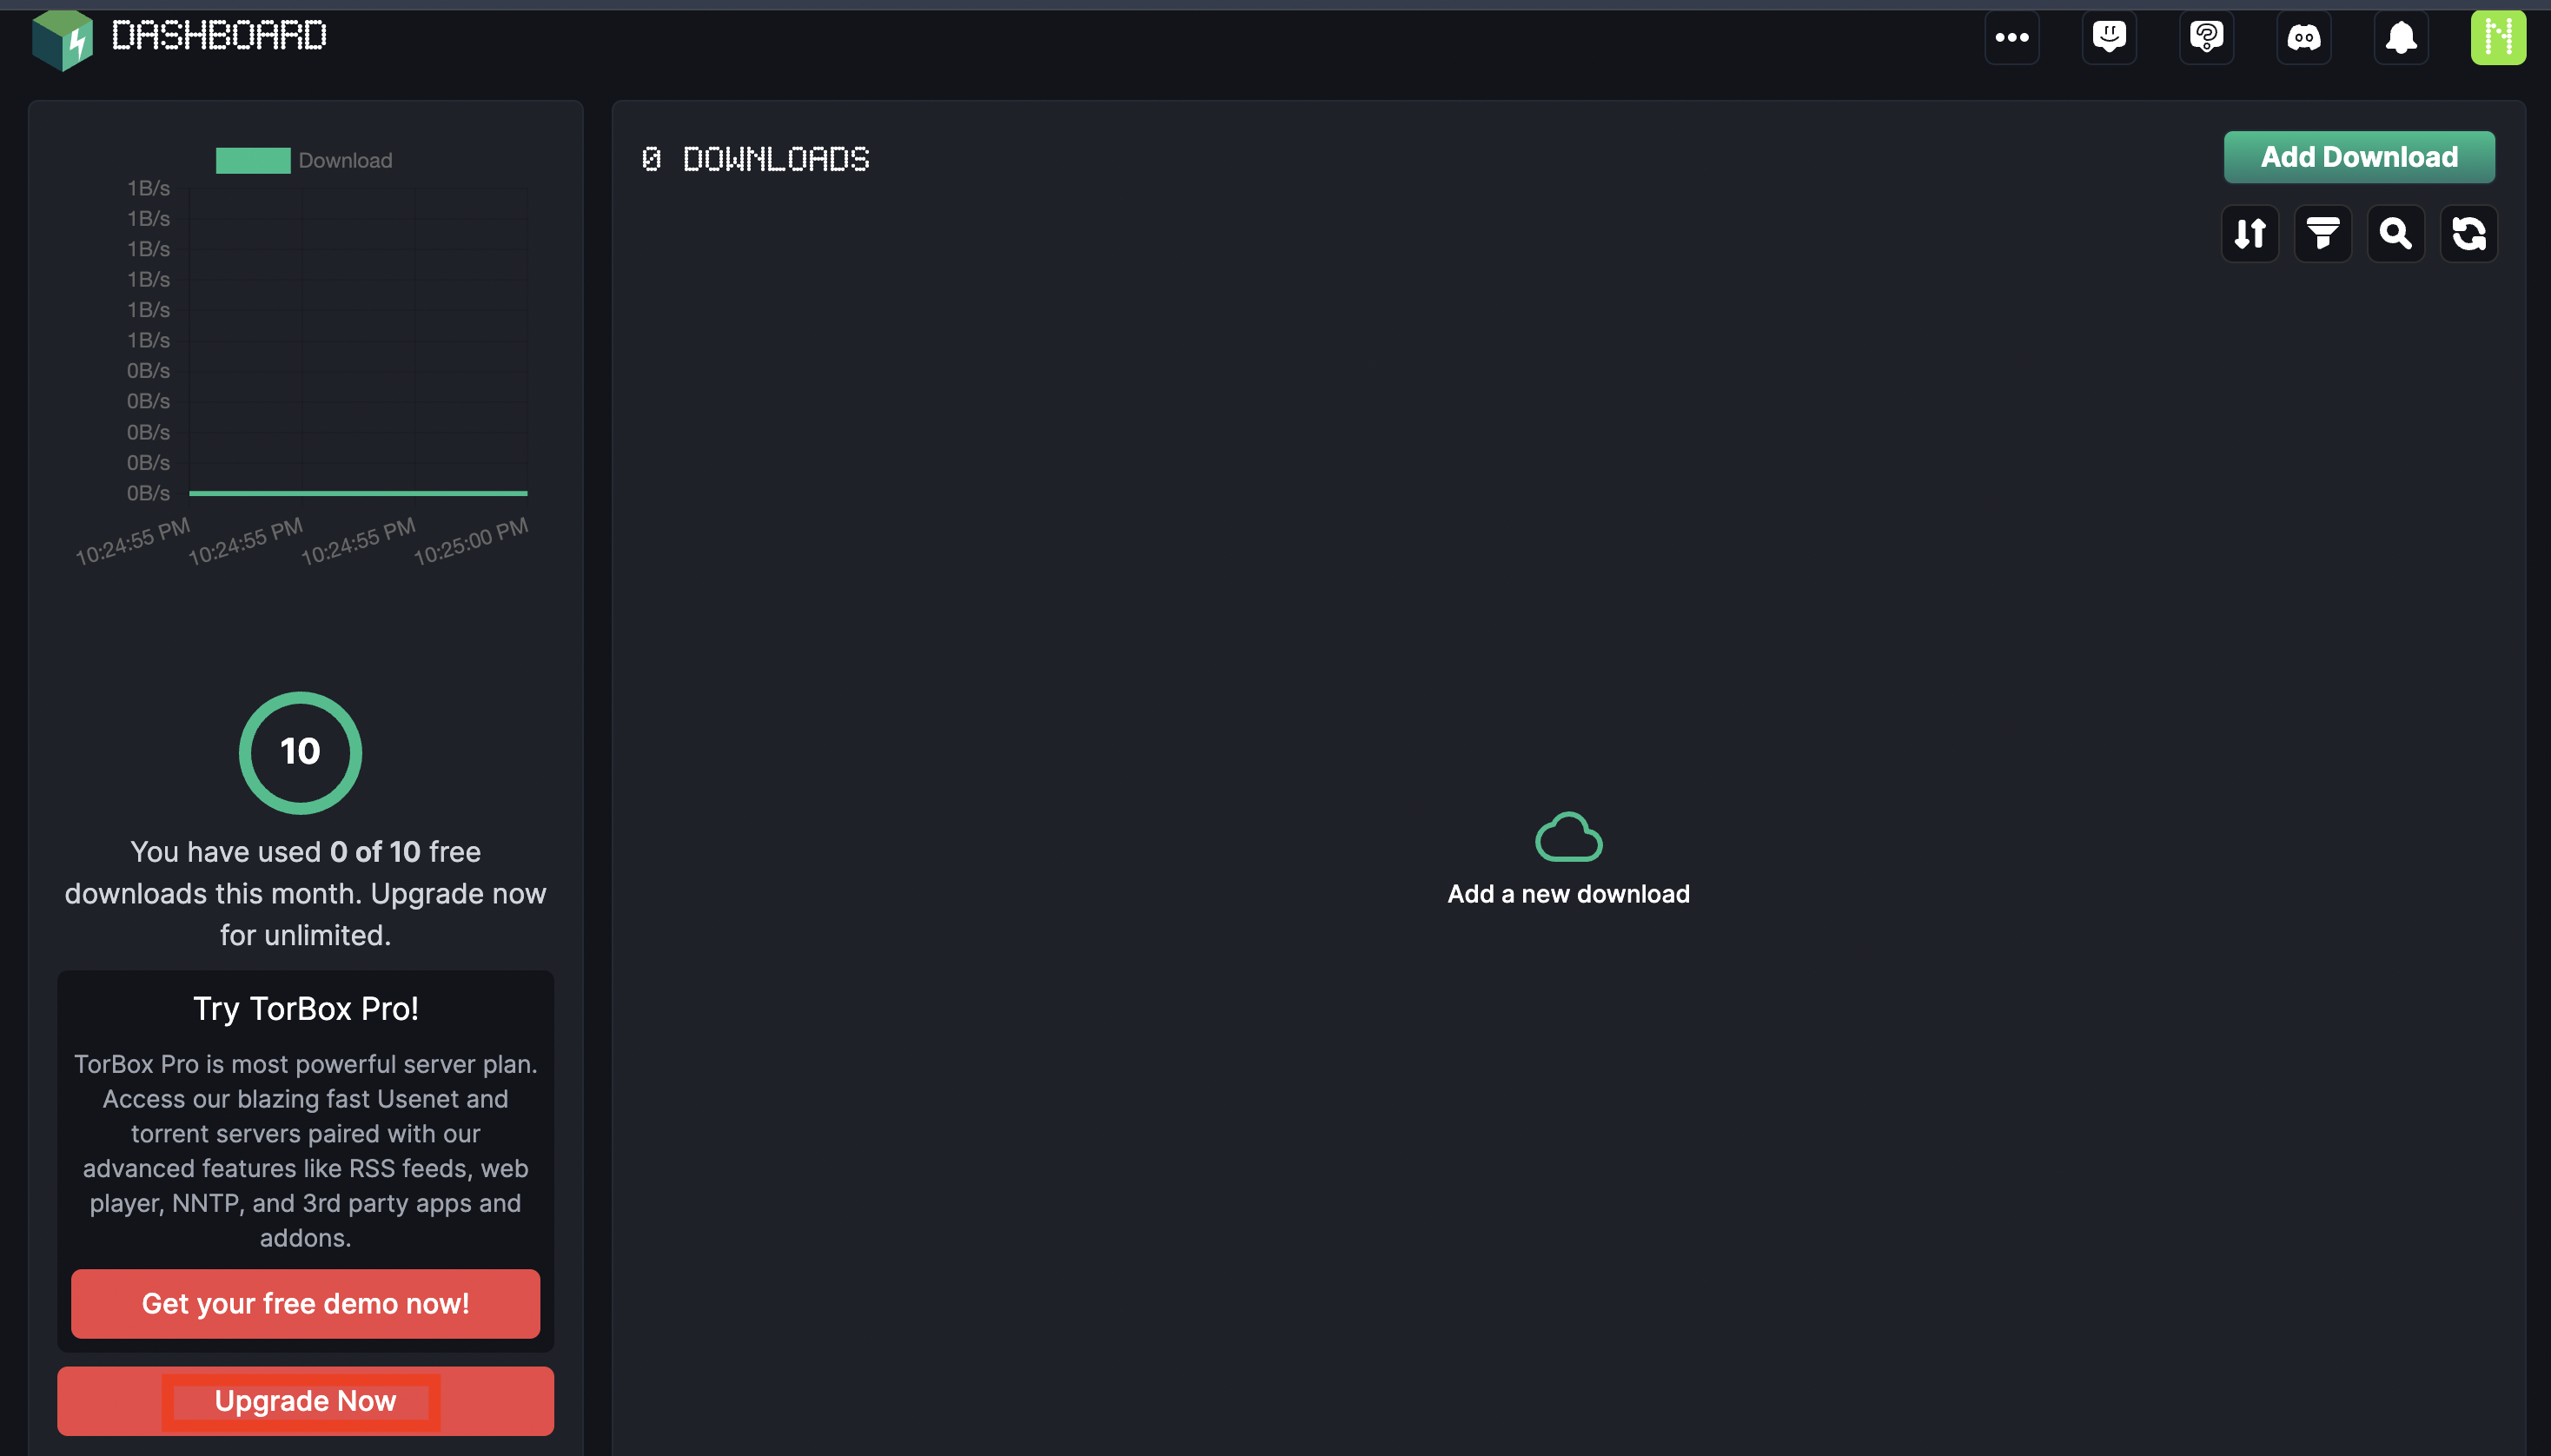This screenshot has height=1456, width=2551.
Task: Open the green N user avatar menu
Action: click(2498, 38)
